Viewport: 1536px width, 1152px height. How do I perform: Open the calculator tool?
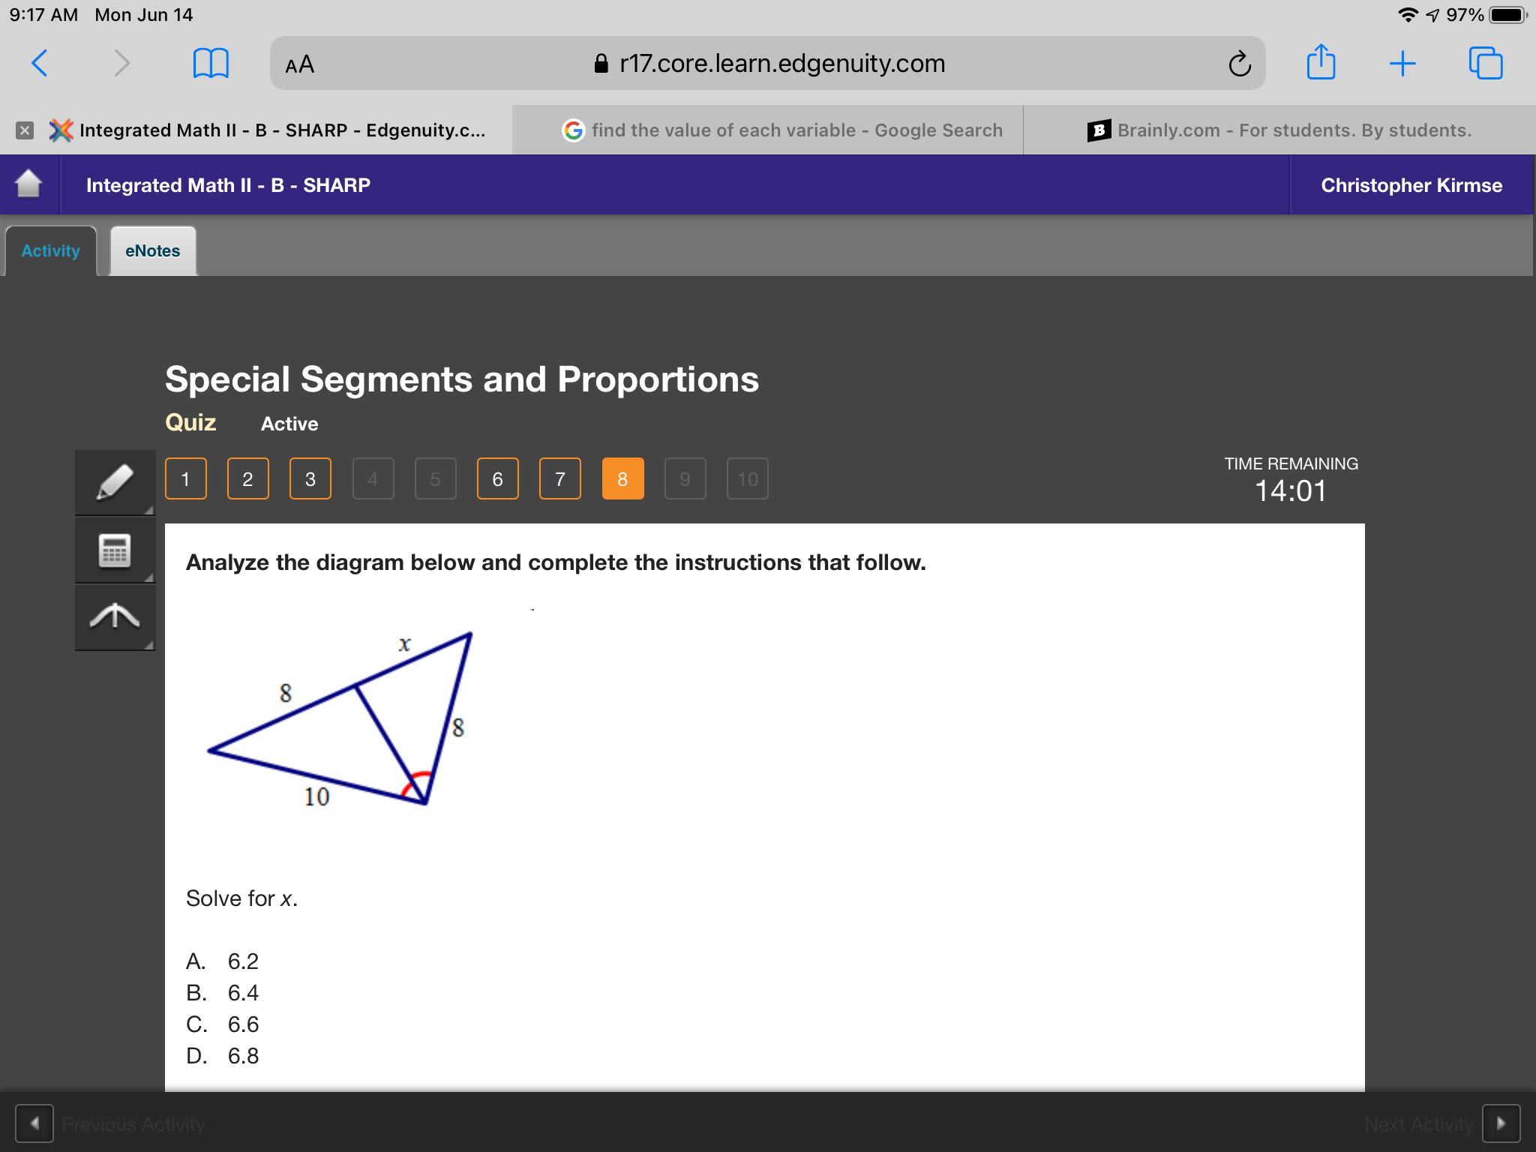pyautogui.click(x=115, y=550)
